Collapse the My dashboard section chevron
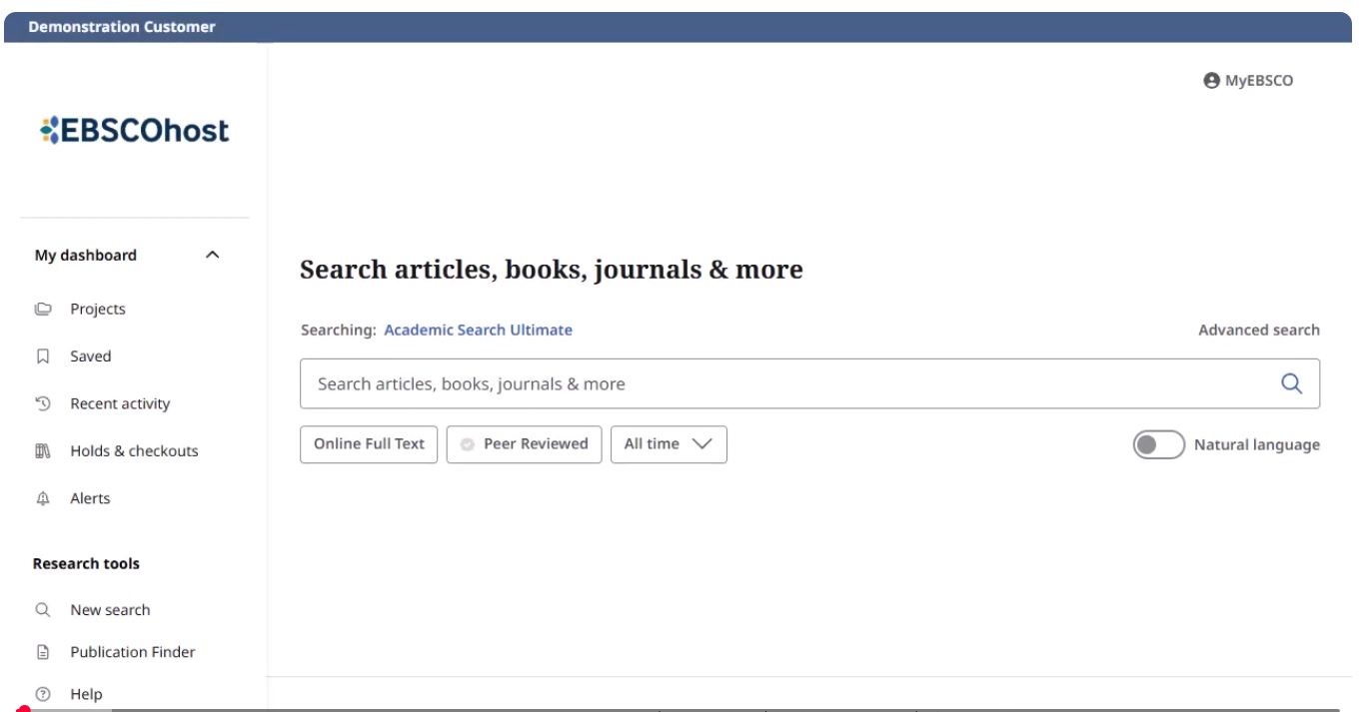This screenshot has height=712, width=1367. (212, 256)
